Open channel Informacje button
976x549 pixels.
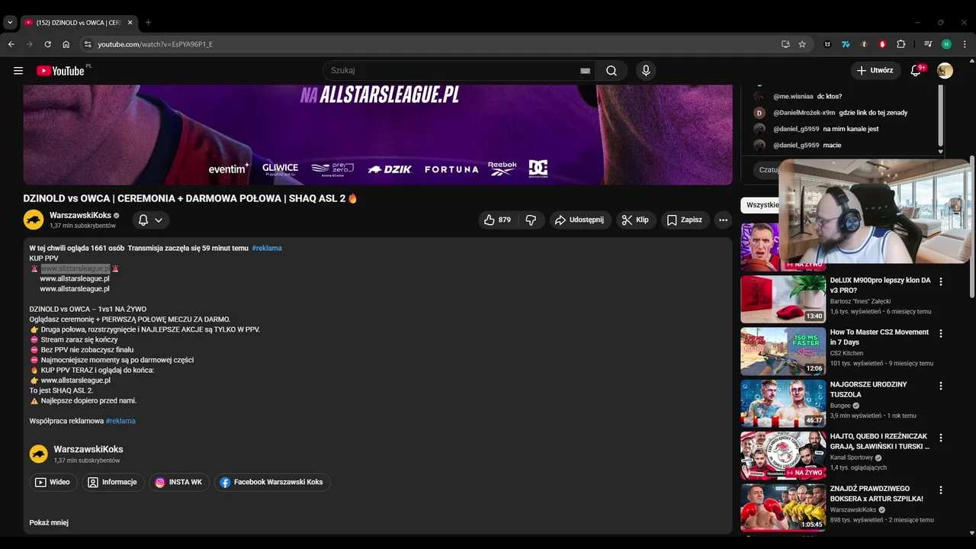(x=113, y=482)
